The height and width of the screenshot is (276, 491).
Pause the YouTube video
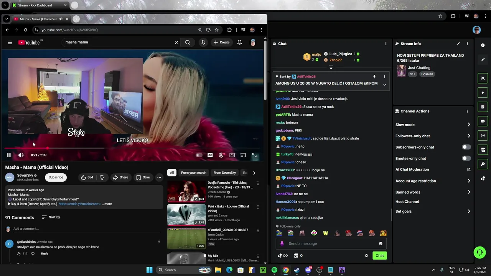pyautogui.click(x=9, y=155)
